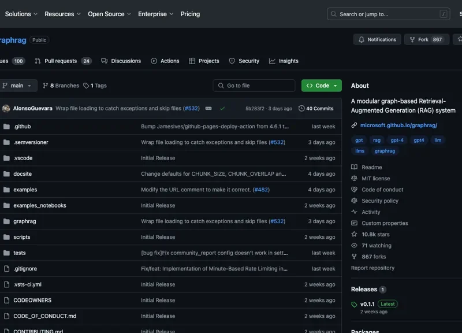
Task: Open the .semversioner folder
Action: point(31,142)
